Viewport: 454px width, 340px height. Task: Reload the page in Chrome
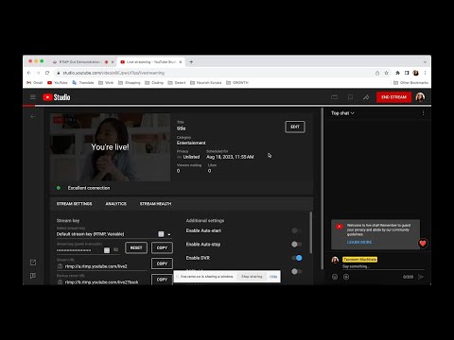47,73
